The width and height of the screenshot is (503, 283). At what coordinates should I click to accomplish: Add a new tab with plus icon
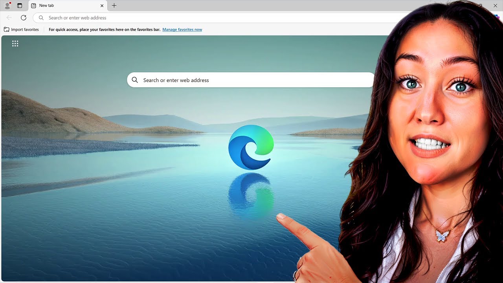114,6
